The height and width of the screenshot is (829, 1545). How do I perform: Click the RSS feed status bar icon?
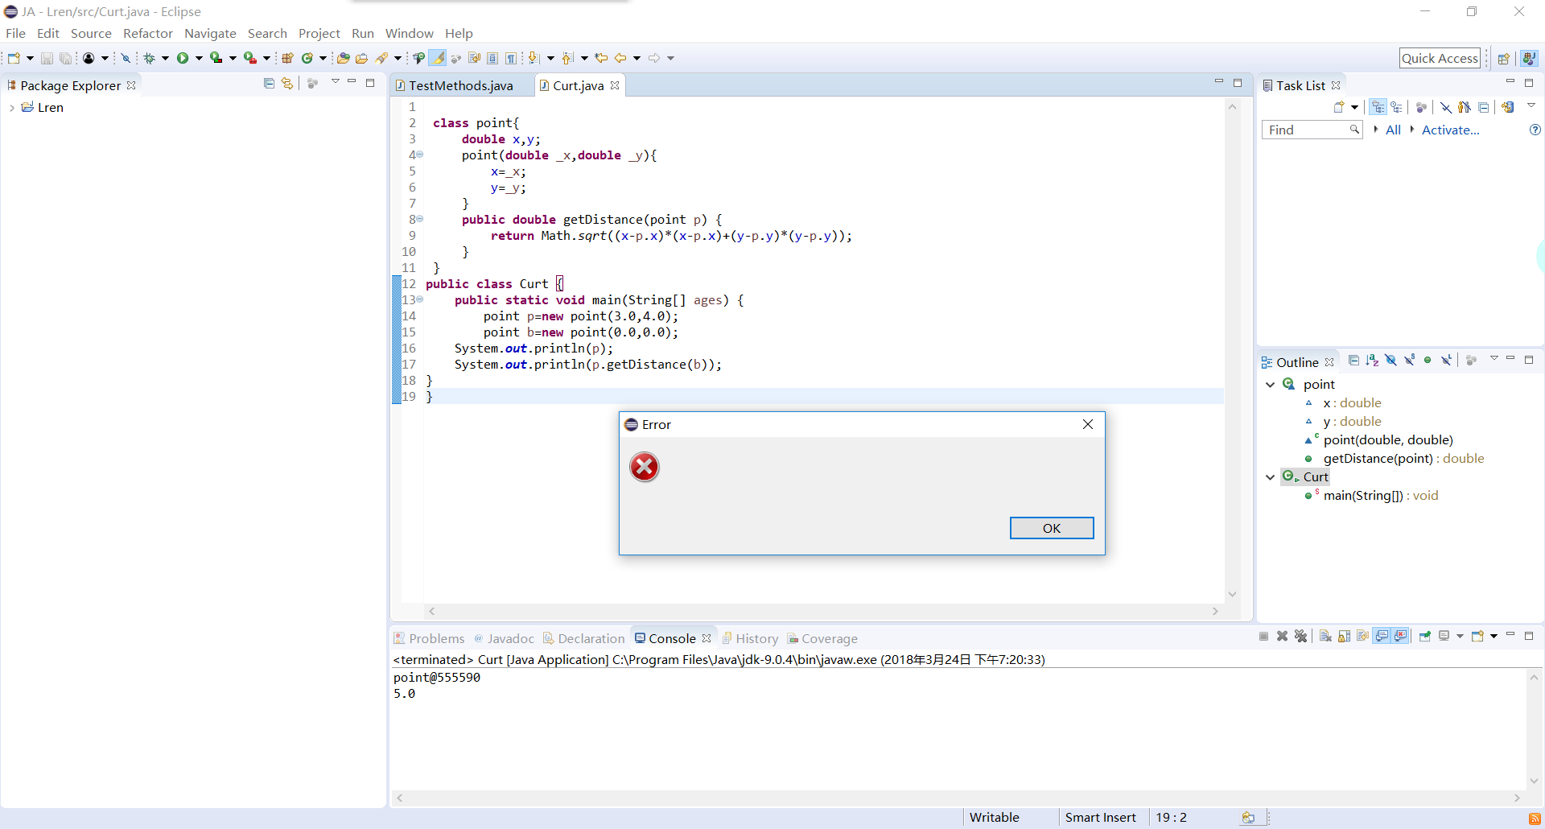1535,819
